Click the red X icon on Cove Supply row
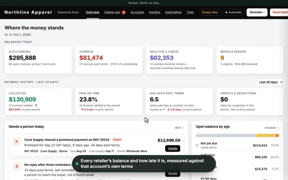 tap(16, 142)
